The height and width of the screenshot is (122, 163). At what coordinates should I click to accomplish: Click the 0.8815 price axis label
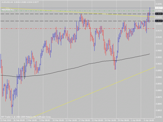pyautogui.click(x=159, y=110)
